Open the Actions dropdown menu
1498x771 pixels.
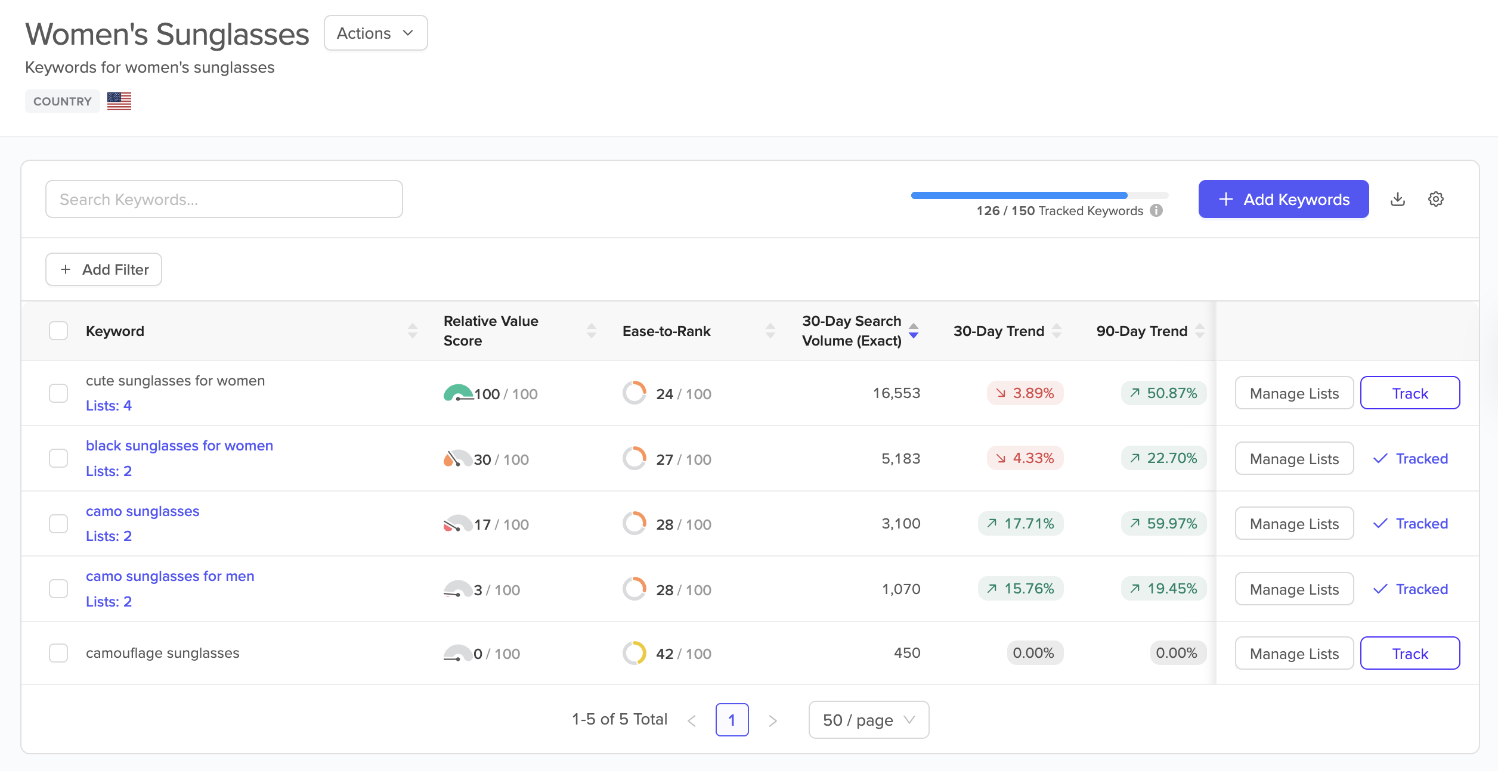pos(376,33)
